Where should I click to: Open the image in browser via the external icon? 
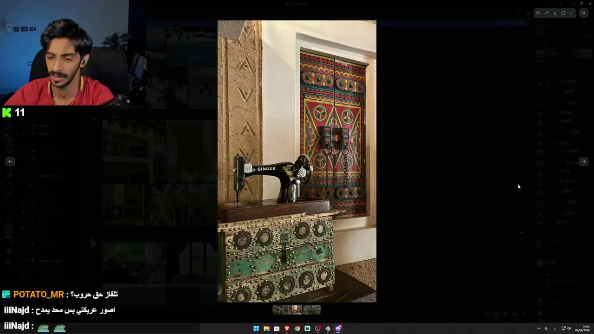tap(563, 13)
